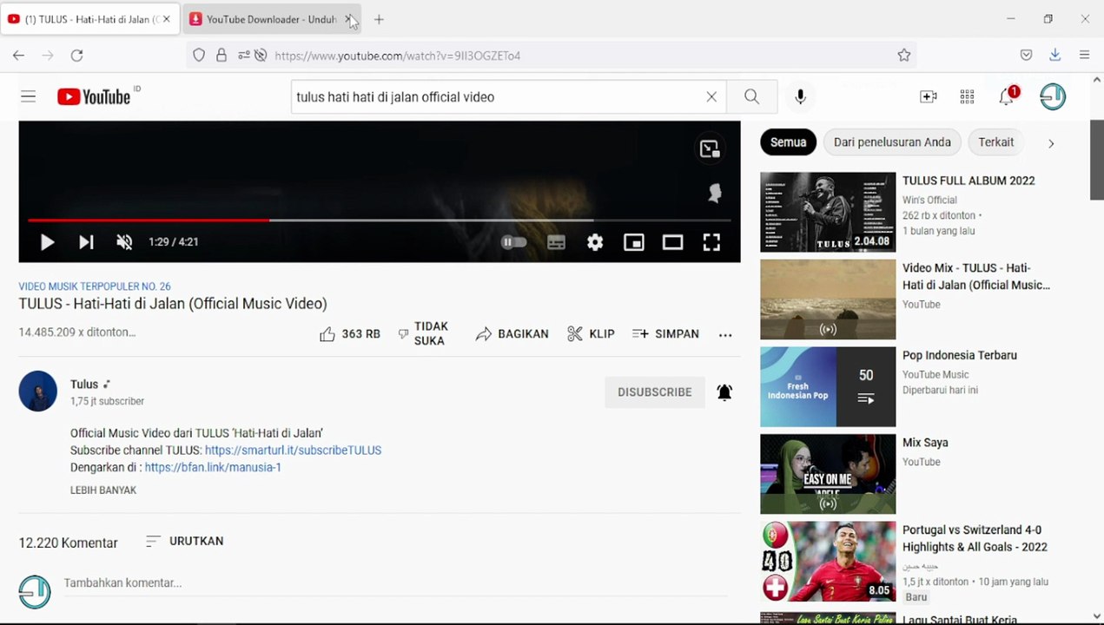Image resolution: width=1104 pixels, height=625 pixels.
Task: Open the Tulus channel name
Action: [84, 384]
